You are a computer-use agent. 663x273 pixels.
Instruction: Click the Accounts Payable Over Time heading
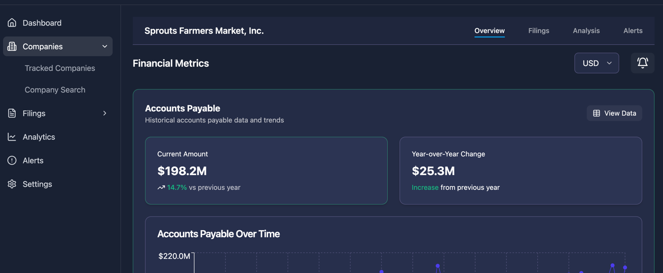pyautogui.click(x=219, y=234)
